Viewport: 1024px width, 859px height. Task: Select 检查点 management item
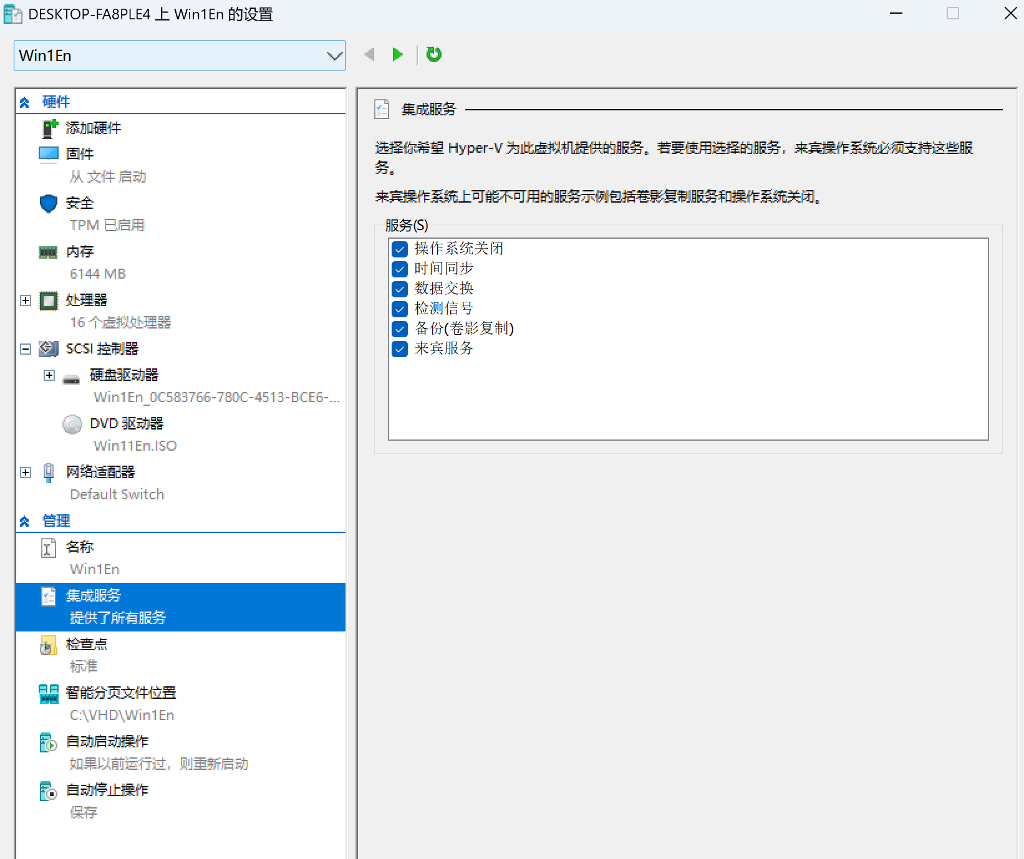pyautogui.click(x=87, y=645)
